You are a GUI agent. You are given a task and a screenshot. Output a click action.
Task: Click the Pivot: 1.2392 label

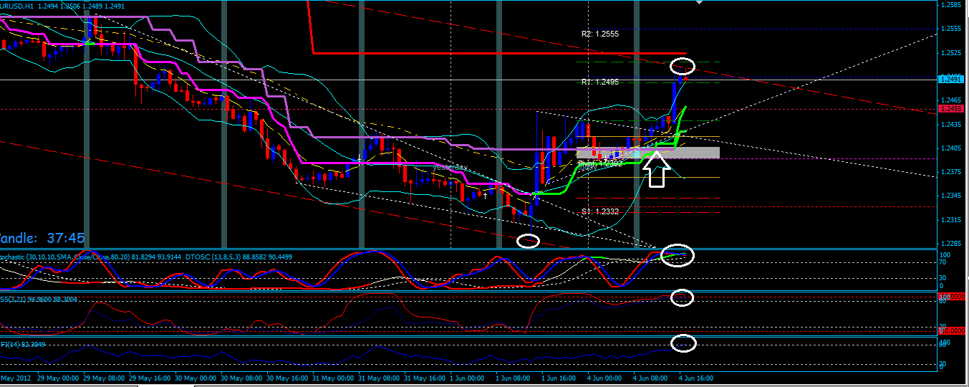coord(600,163)
